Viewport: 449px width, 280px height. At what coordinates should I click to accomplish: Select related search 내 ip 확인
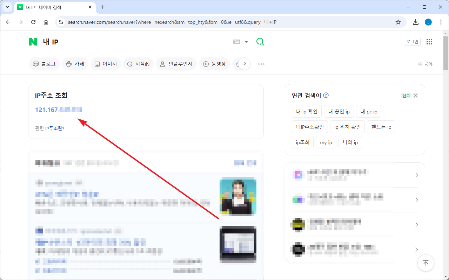307,112
